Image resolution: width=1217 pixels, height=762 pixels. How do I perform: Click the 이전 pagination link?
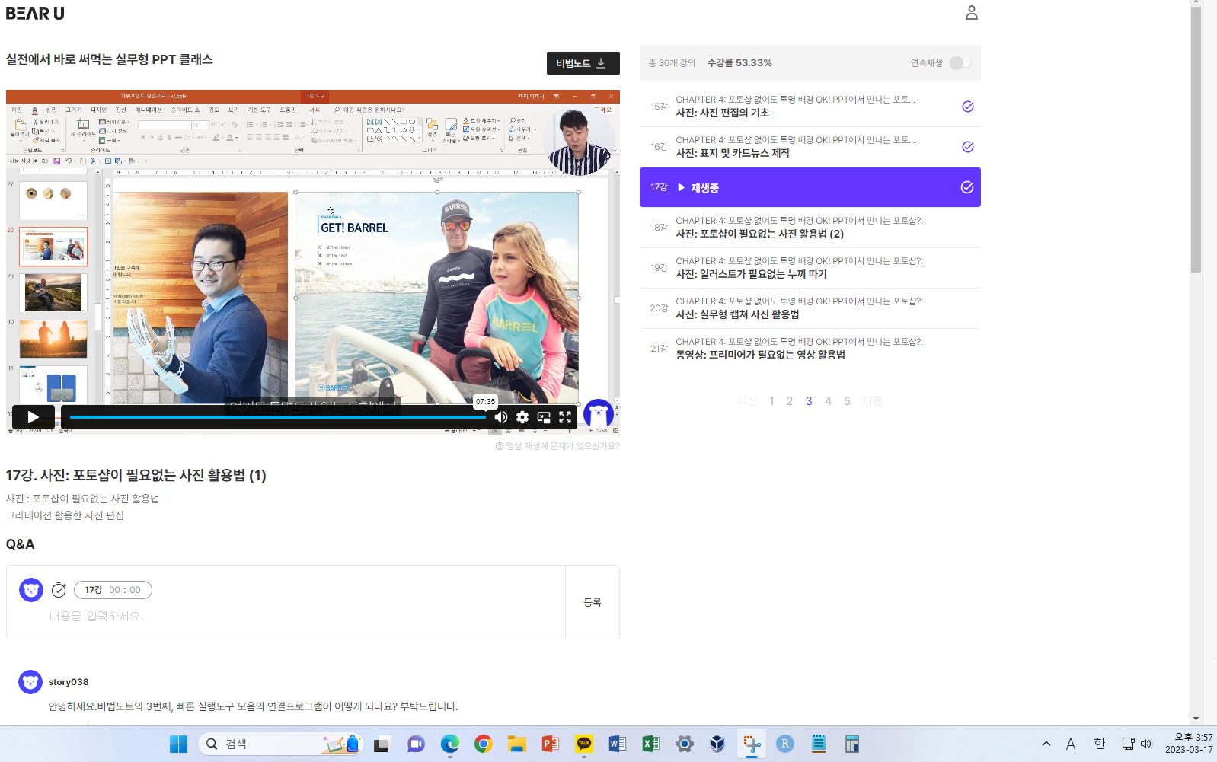click(747, 401)
